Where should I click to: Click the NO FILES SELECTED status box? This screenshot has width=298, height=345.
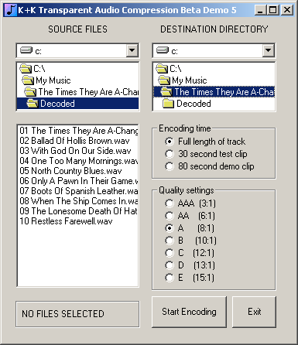click(x=77, y=314)
